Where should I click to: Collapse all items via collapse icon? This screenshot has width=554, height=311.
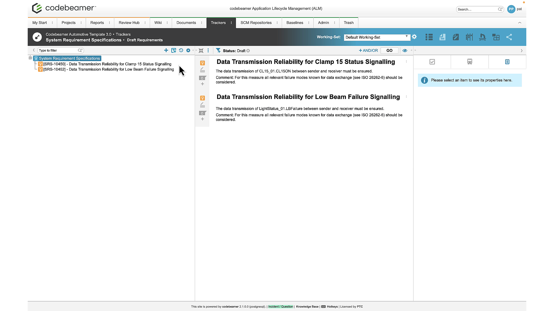click(201, 50)
